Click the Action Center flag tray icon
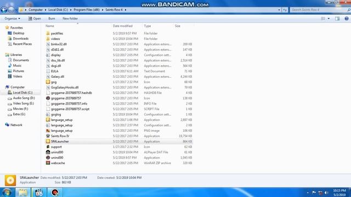The image size is (351, 197). pyautogui.click(x=314, y=193)
